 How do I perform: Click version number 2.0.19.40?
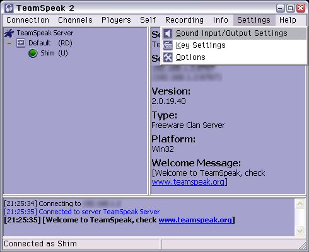coord(169,101)
